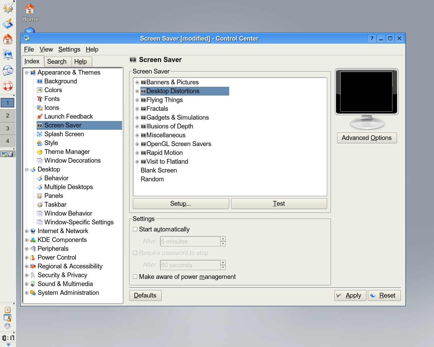Click the screen saver preview monitor

coord(367,91)
